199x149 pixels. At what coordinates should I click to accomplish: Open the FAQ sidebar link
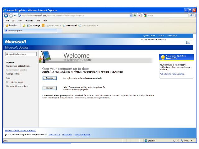click(8, 78)
